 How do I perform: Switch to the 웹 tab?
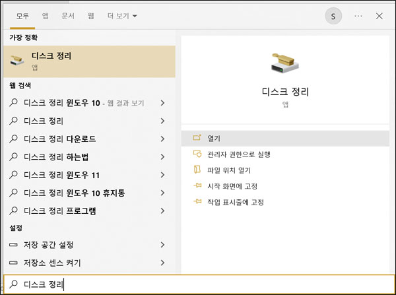pyautogui.click(x=91, y=16)
